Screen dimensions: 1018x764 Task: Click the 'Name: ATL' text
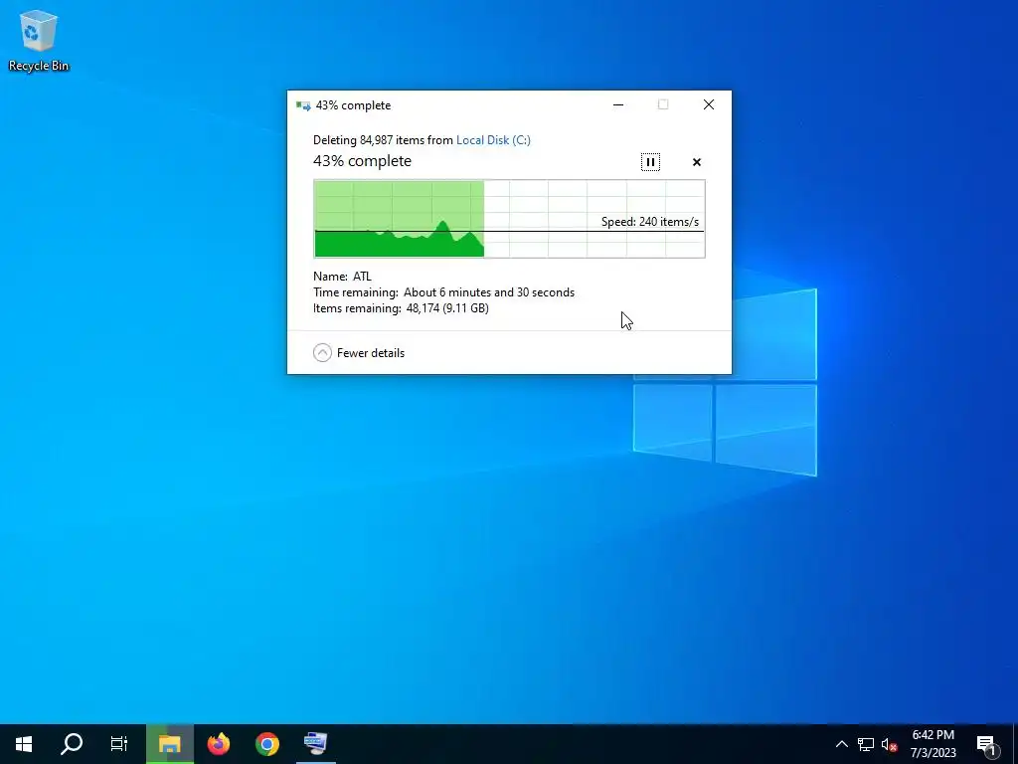[x=342, y=277]
